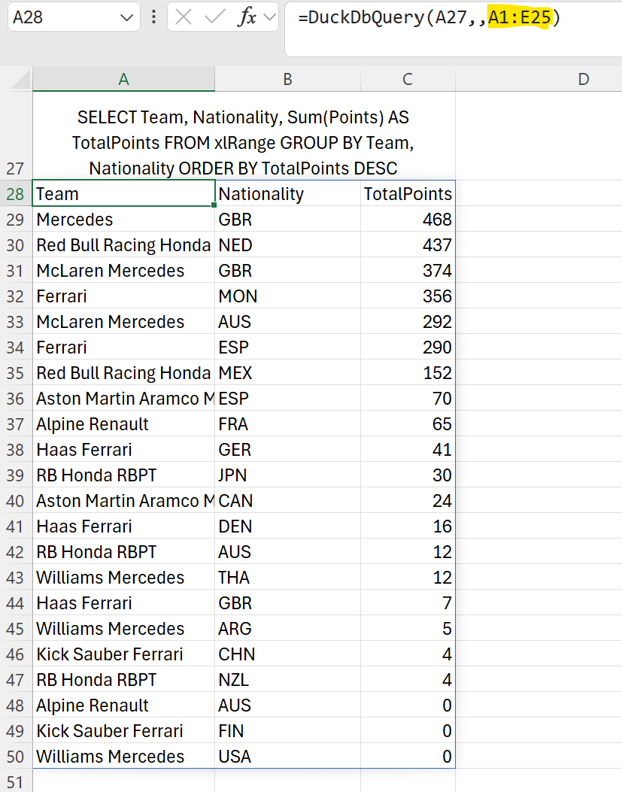Expand the dropdown arrow beside fx

pos(270,17)
